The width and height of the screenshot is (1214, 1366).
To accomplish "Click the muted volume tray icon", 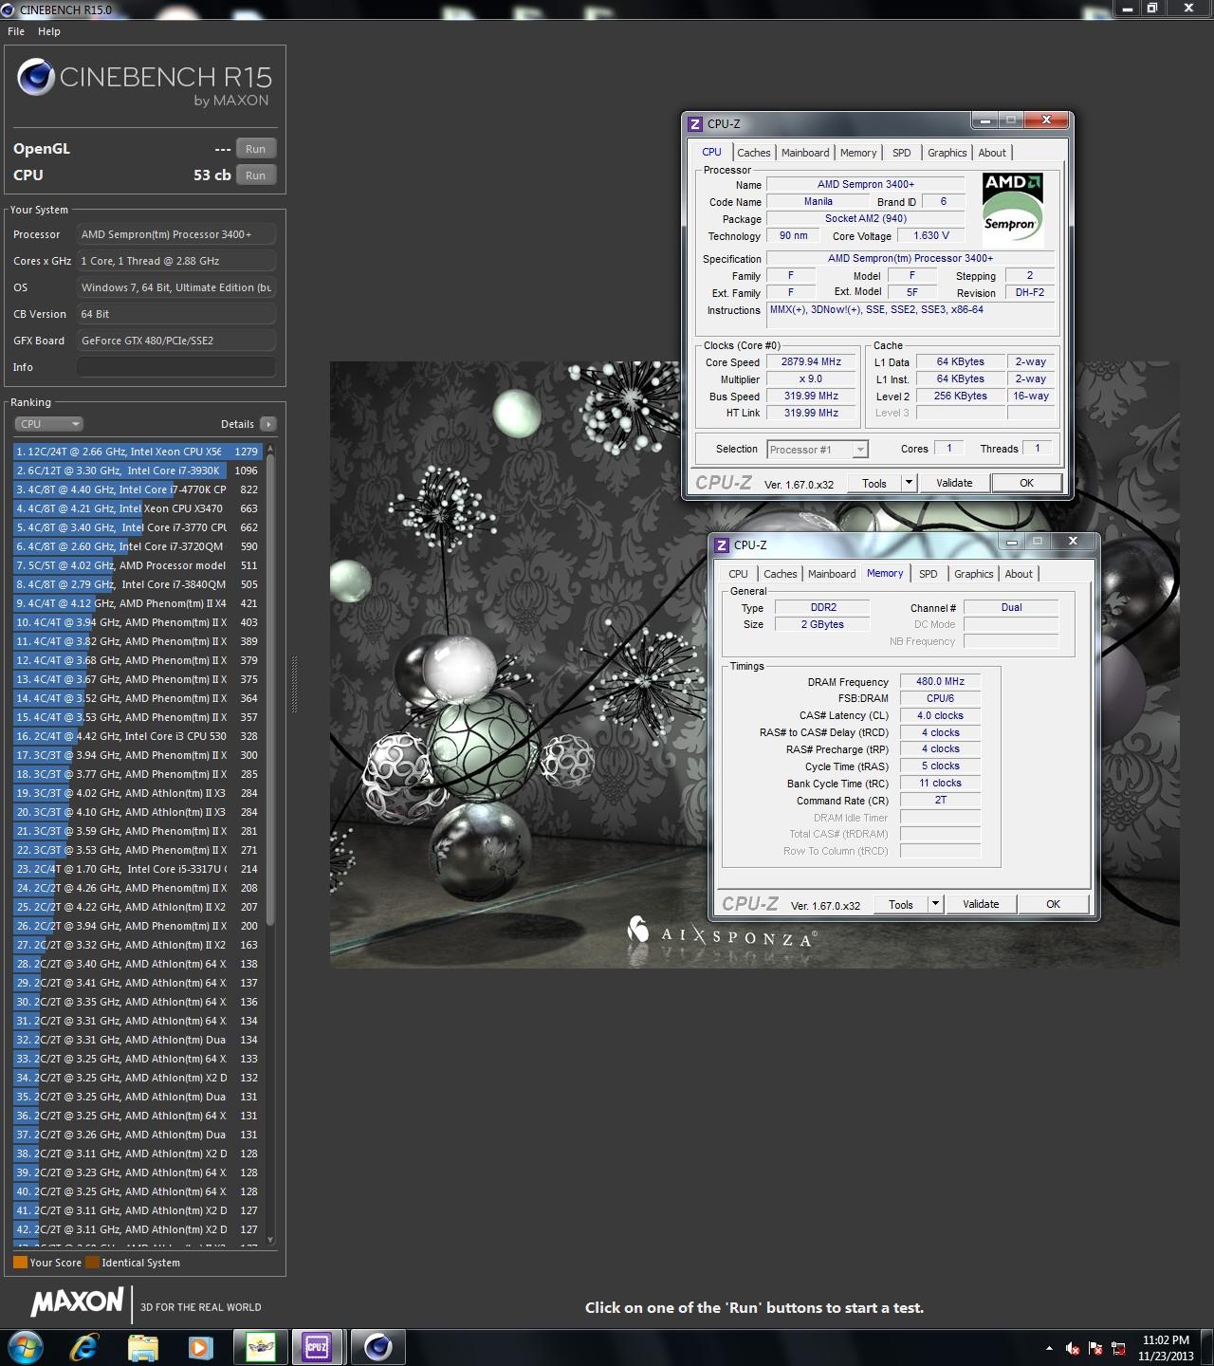I will [x=1073, y=1348].
